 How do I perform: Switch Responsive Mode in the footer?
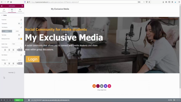click(x=10, y=100)
